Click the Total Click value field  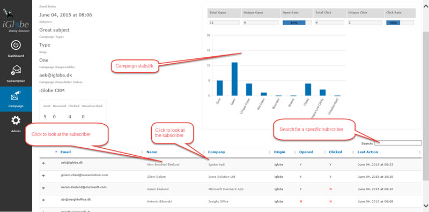pos(329,23)
